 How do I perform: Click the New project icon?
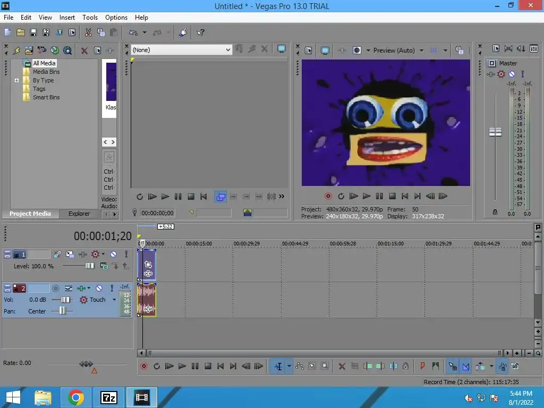[7, 32]
